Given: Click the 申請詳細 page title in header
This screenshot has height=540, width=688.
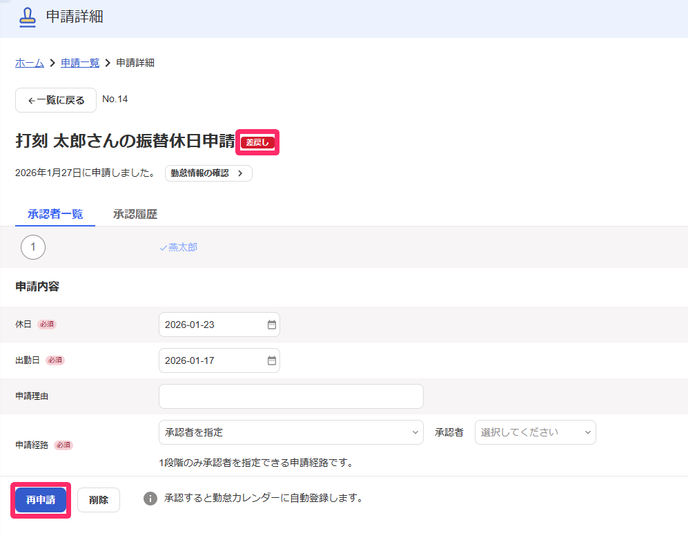Looking at the screenshot, I should point(75,17).
